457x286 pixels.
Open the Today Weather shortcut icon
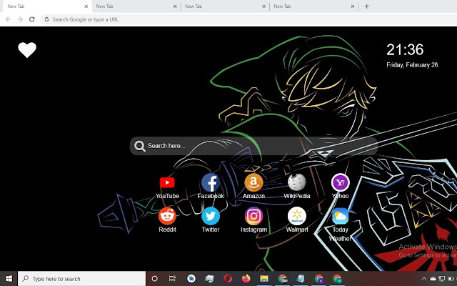(340, 216)
